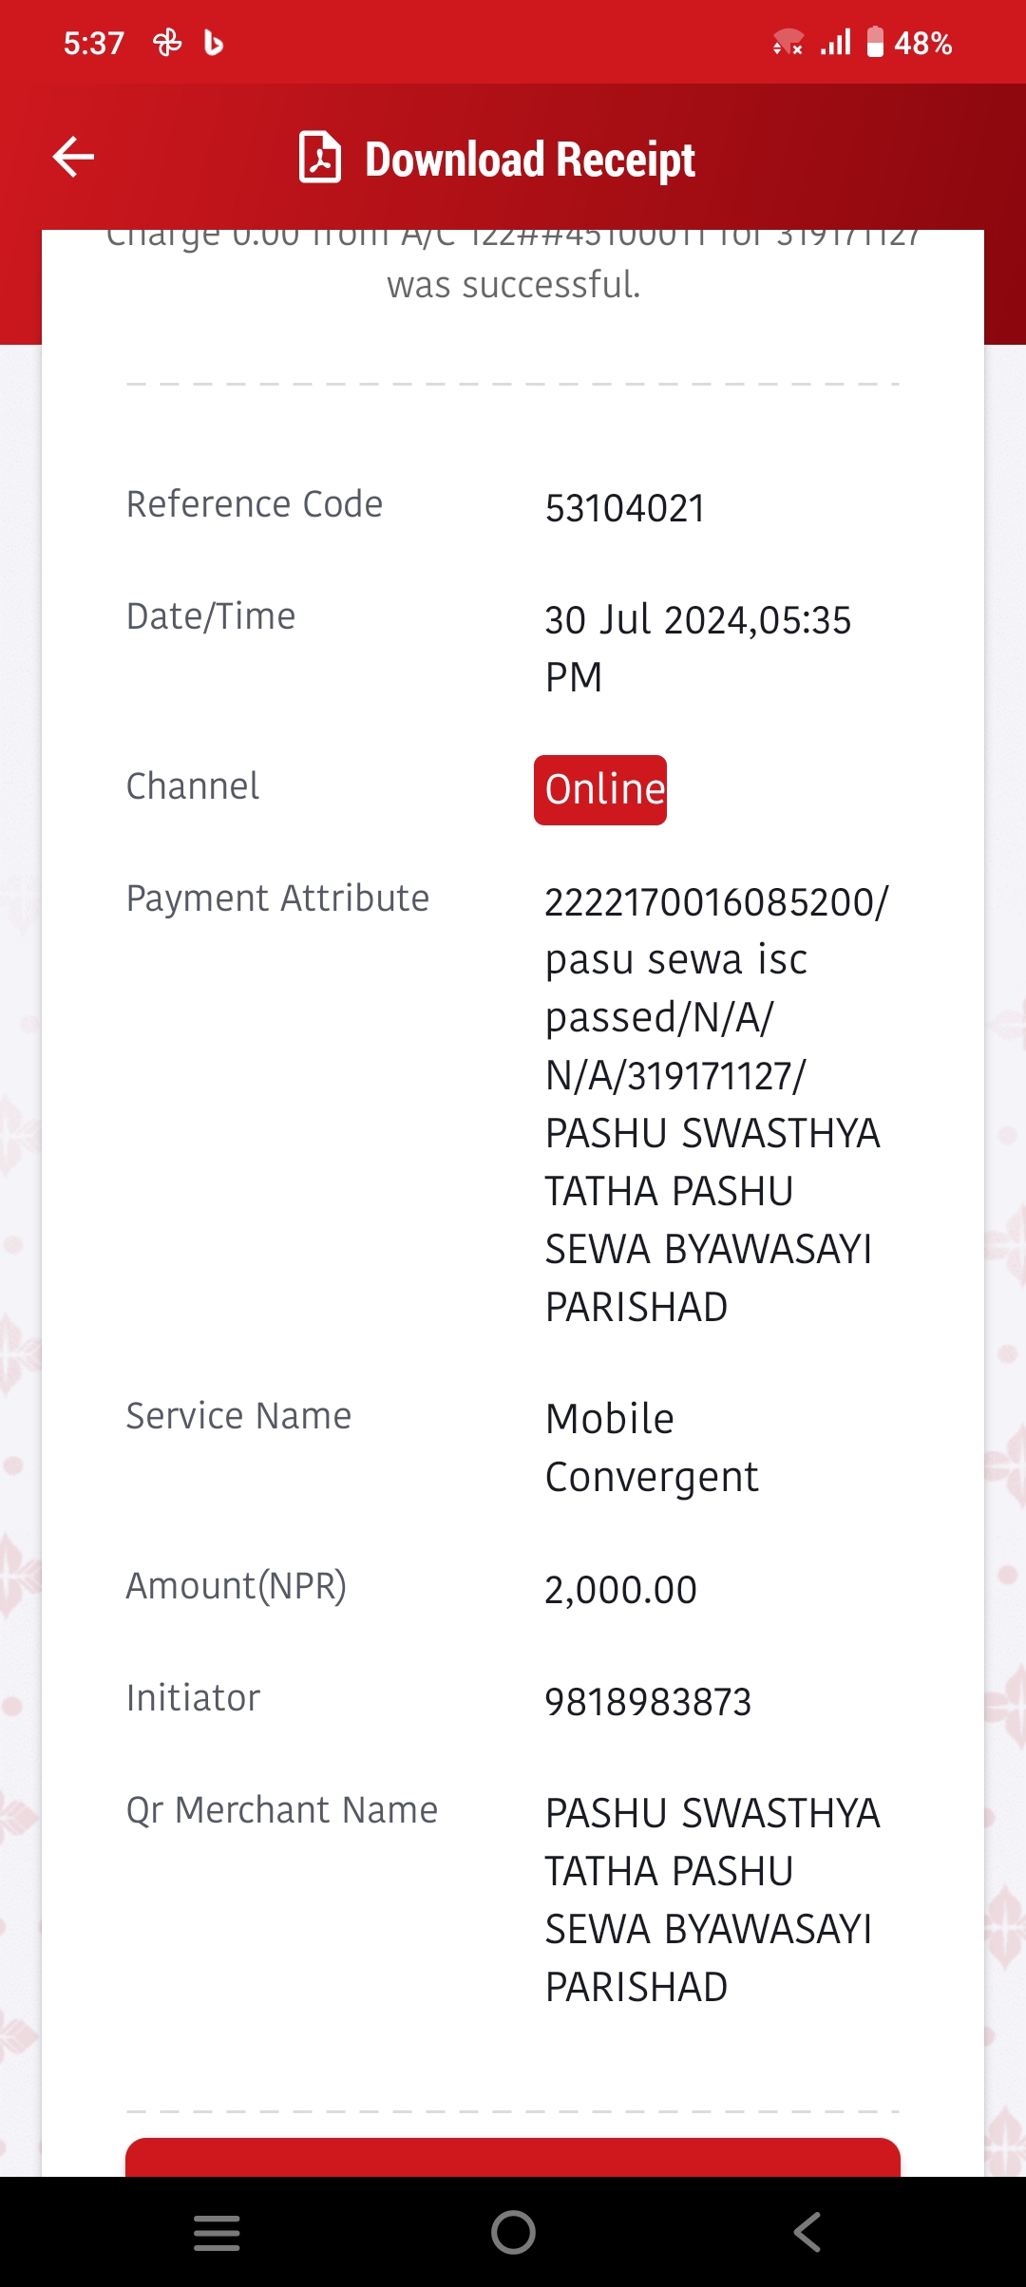Tap the date 30 Jul 2024 value
This screenshot has width=1026, height=2287.
[x=698, y=649]
